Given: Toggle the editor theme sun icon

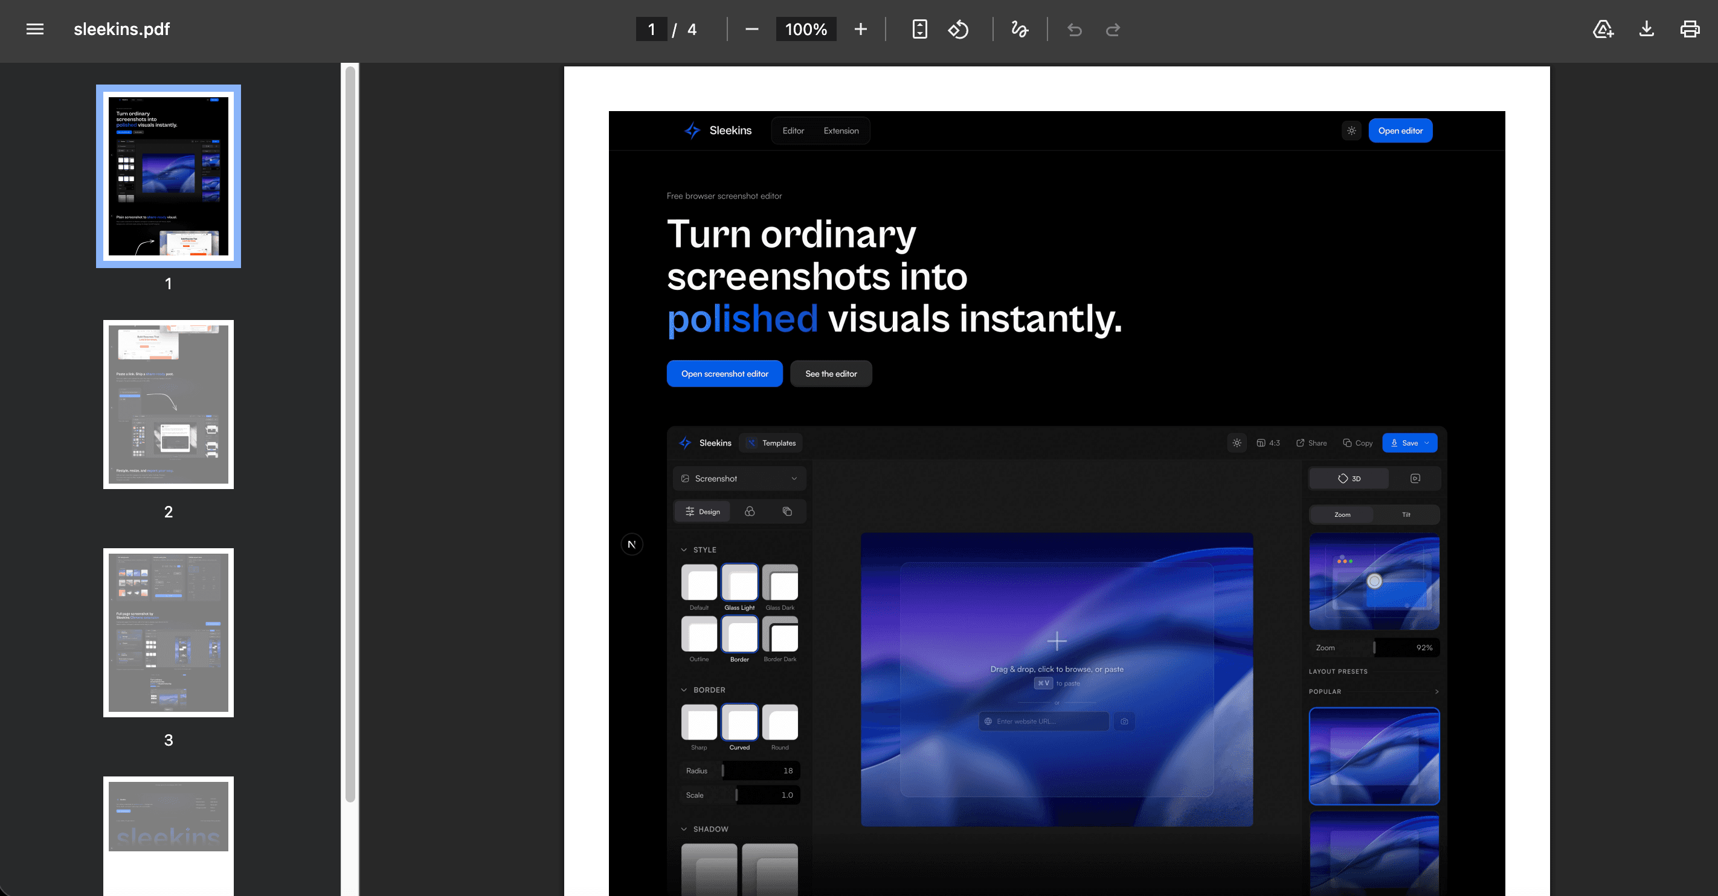Looking at the screenshot, I should (x=1237, y=443).
